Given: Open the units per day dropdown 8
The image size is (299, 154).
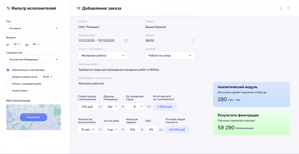Looking at the screenshot, I should 135,107.
